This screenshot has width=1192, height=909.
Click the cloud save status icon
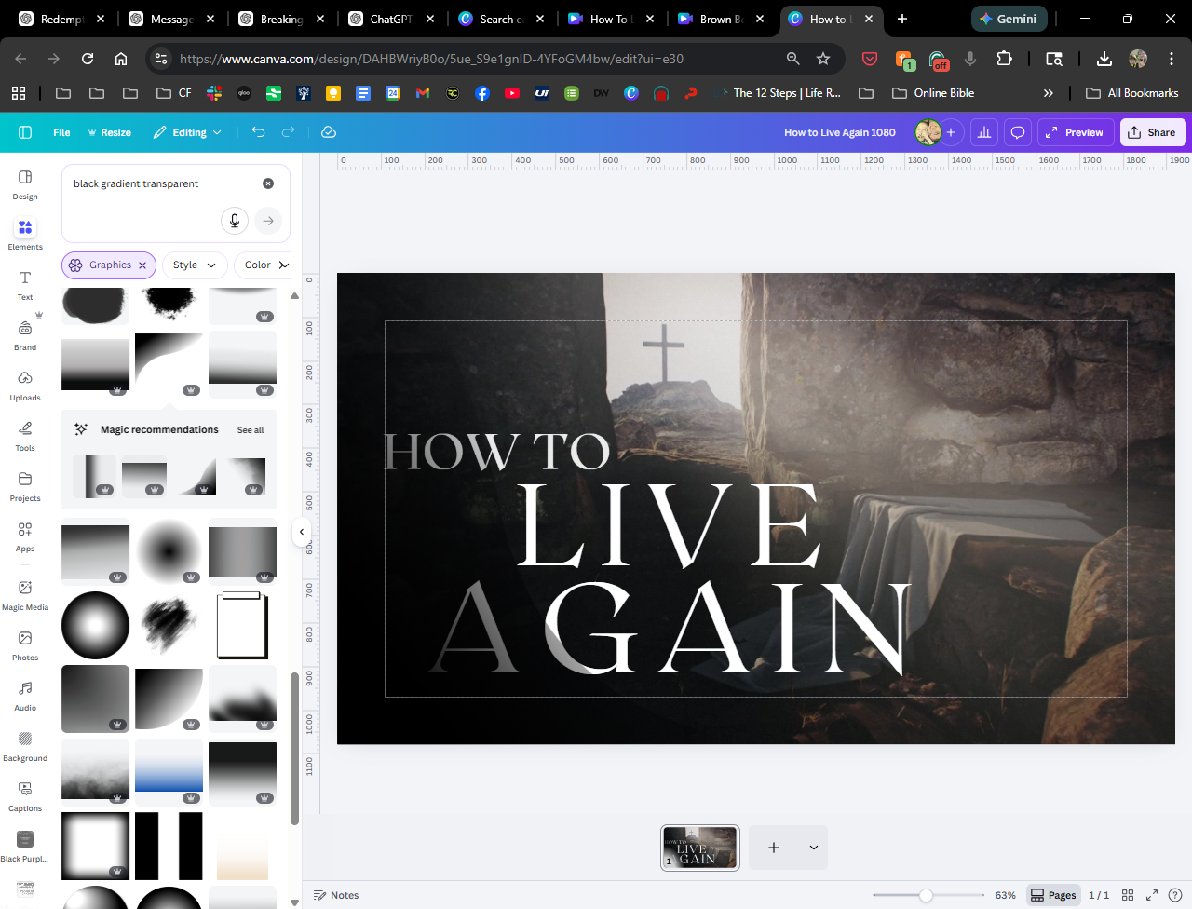(329, 132)
